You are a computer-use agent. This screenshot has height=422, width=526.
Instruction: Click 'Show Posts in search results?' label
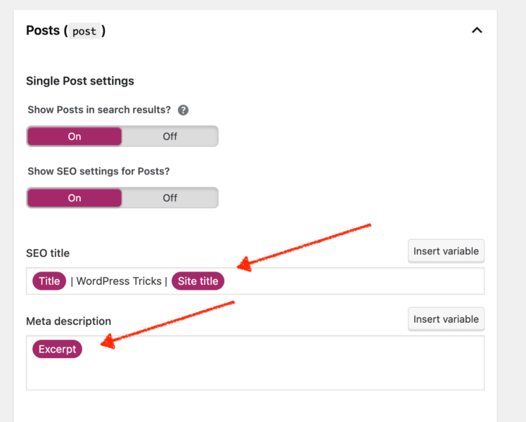click(x=99, y=110)
